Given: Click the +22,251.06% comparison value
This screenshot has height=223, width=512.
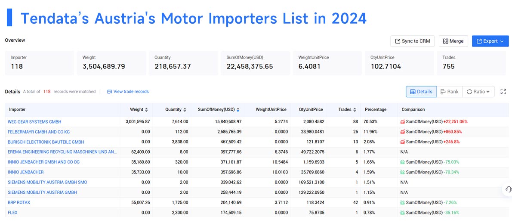Looking at the screenshot, I should pos(455,122).
